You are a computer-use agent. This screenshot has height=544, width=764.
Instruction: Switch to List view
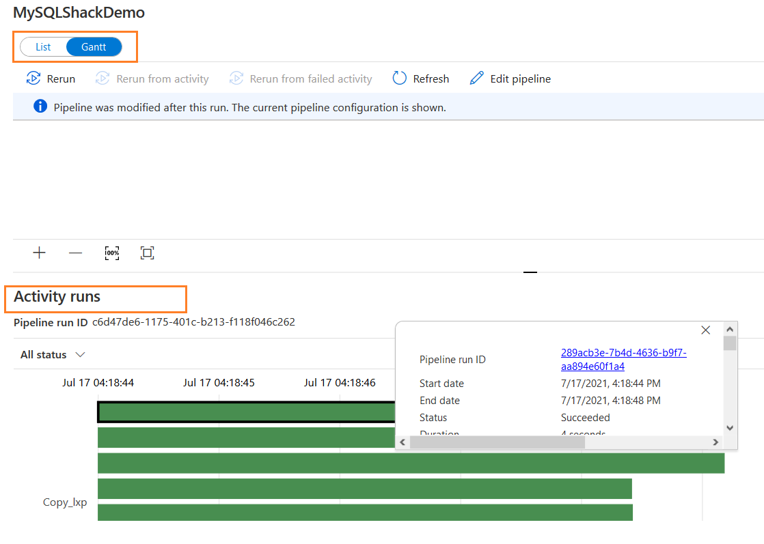pyautogui.click(x=43, y=47)
